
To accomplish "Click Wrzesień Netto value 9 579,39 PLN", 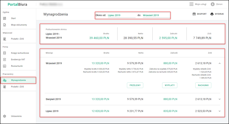I will coord(135,63).
